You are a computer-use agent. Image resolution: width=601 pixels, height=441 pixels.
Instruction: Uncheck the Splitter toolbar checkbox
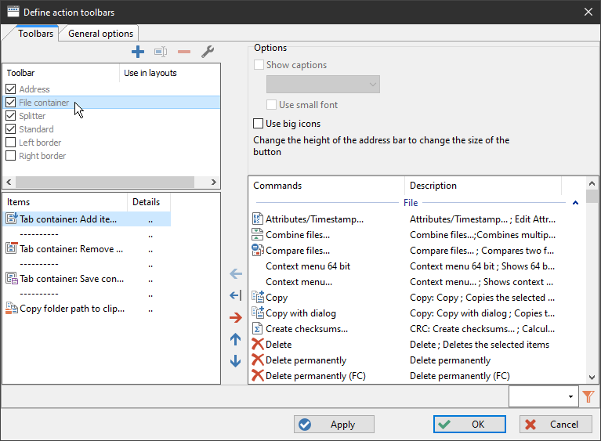coord(11,116)
